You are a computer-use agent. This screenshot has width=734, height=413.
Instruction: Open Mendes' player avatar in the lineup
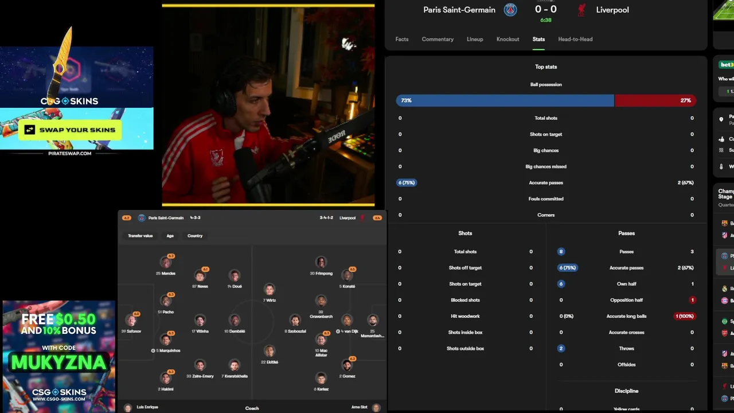tap(166, 263)
